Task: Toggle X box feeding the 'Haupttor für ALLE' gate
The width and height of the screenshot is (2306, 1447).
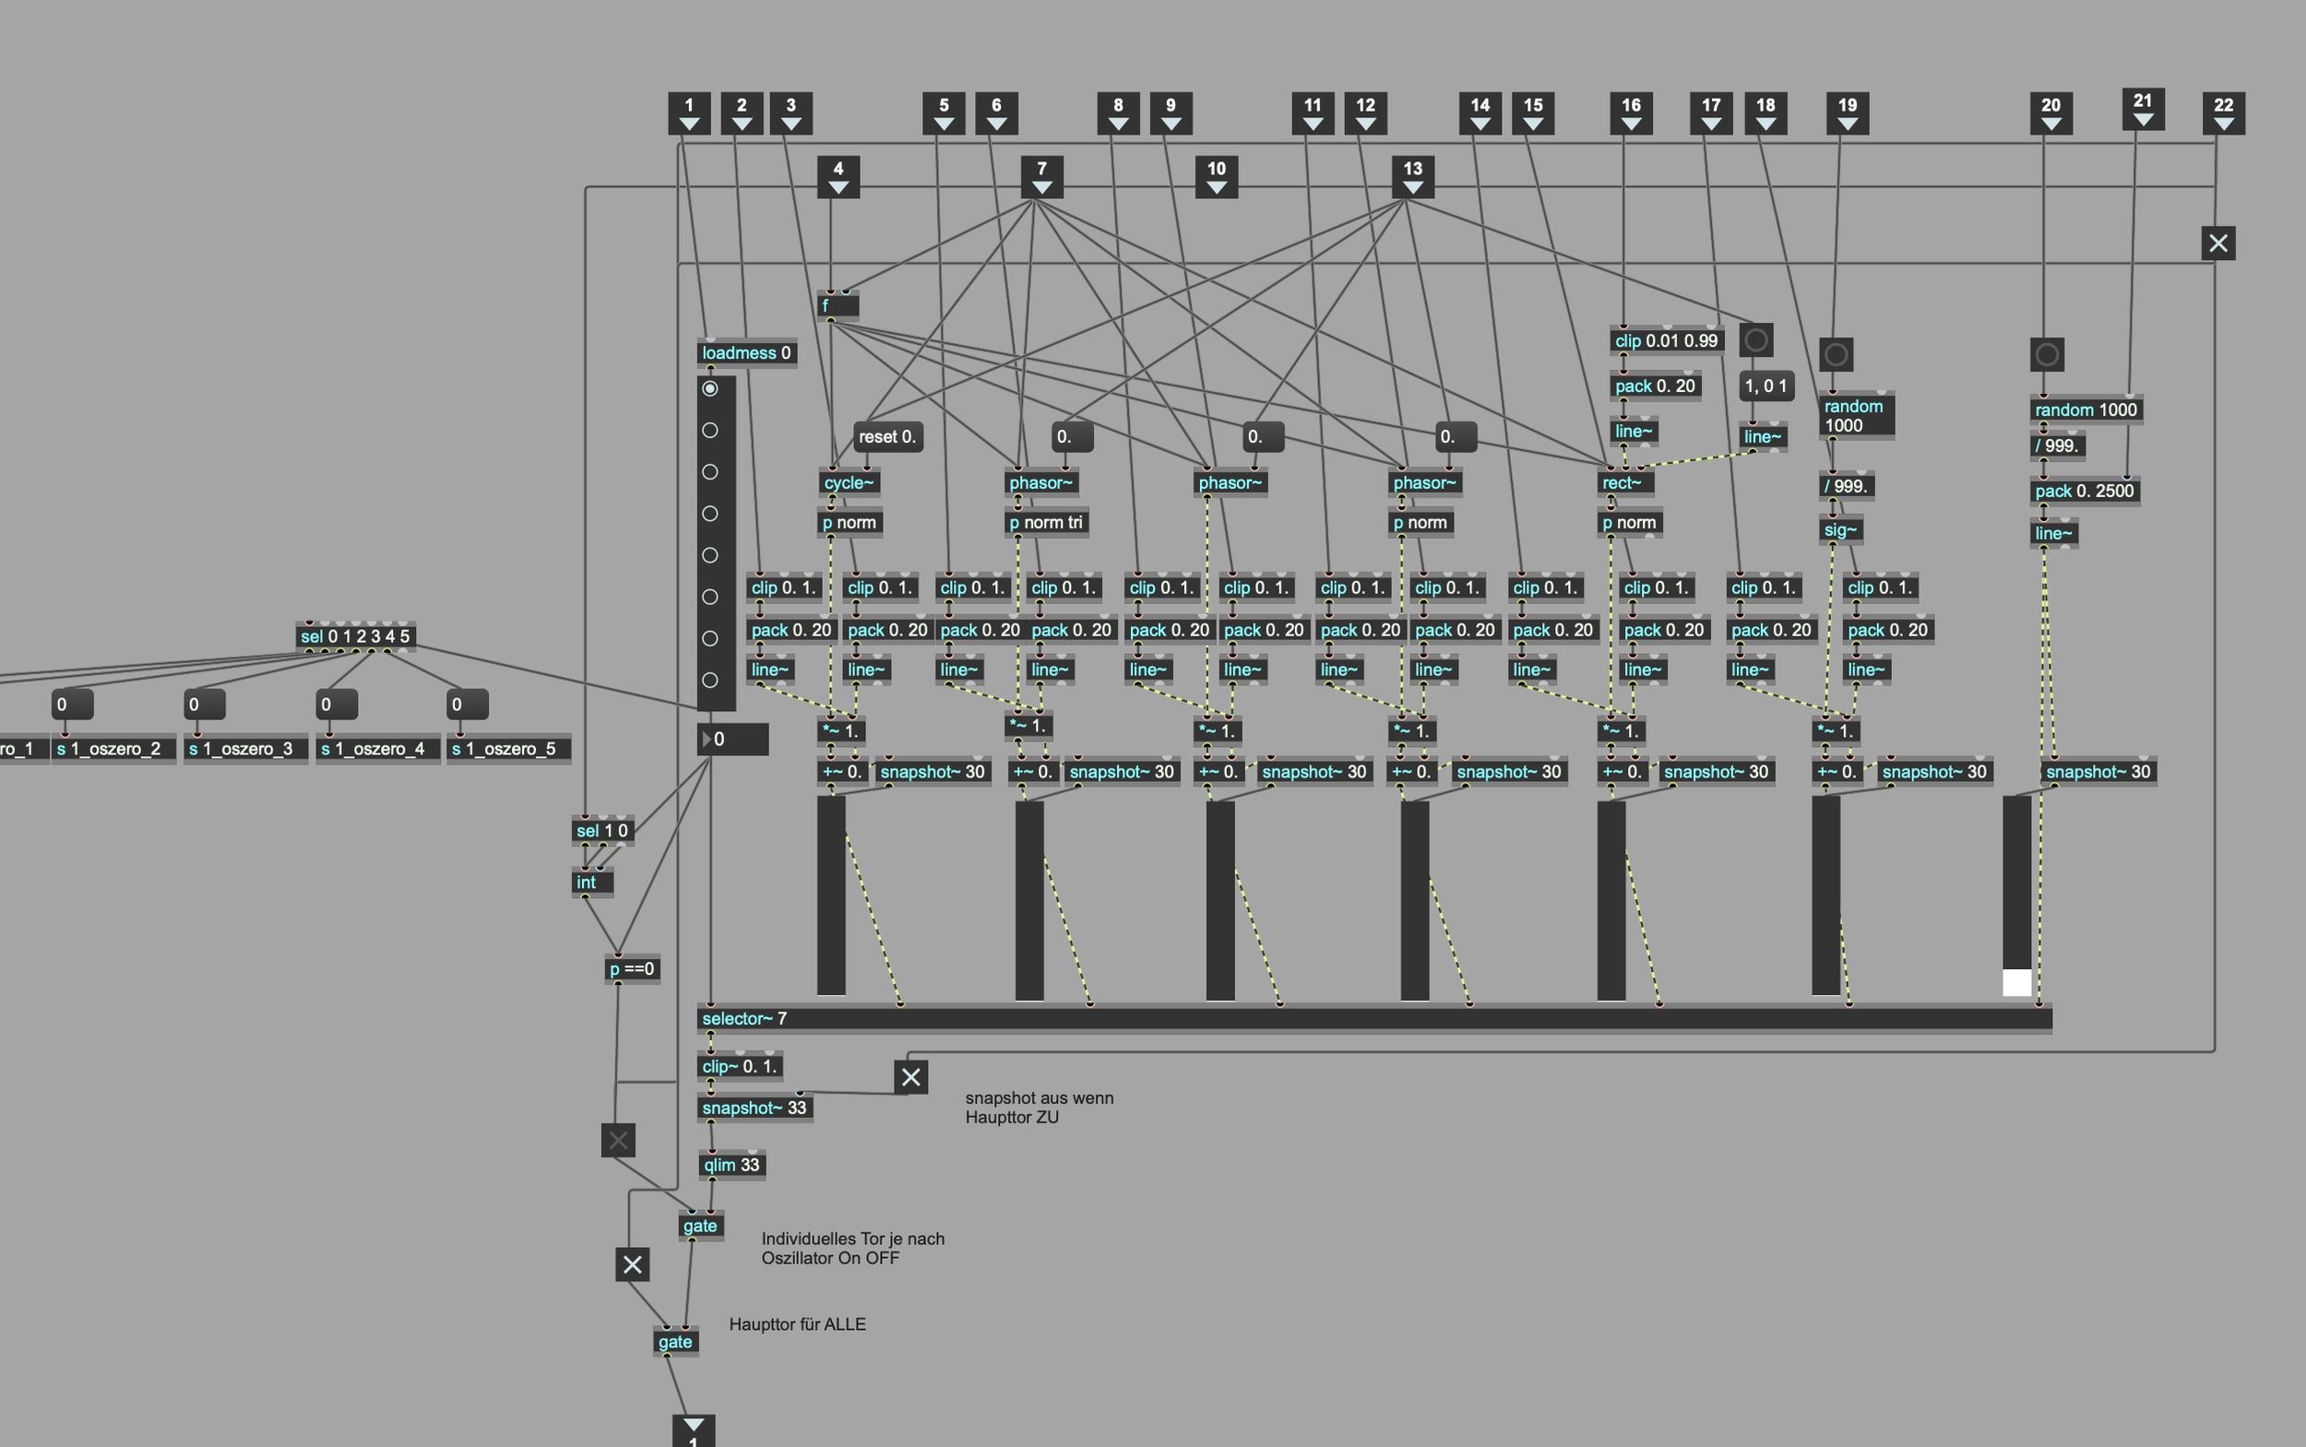Action: point(633,1264)
